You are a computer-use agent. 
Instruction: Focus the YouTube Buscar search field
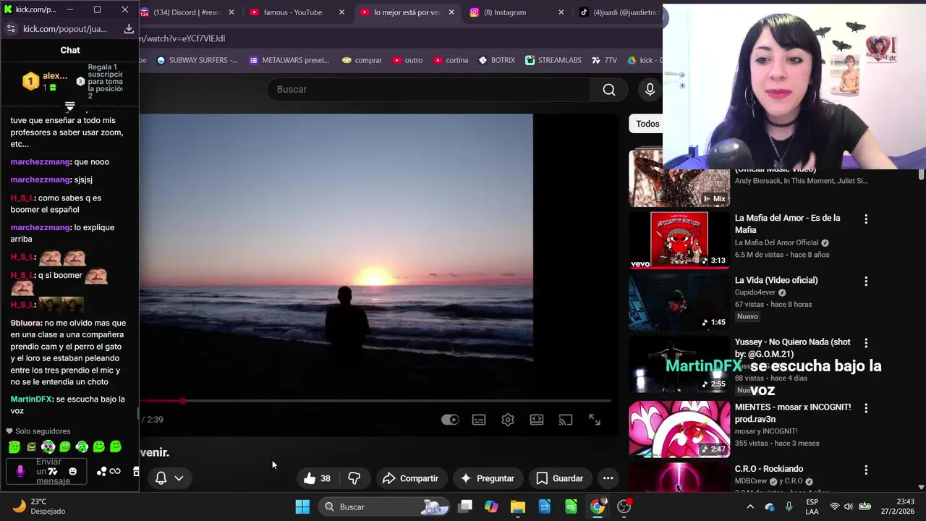(428, 90)
